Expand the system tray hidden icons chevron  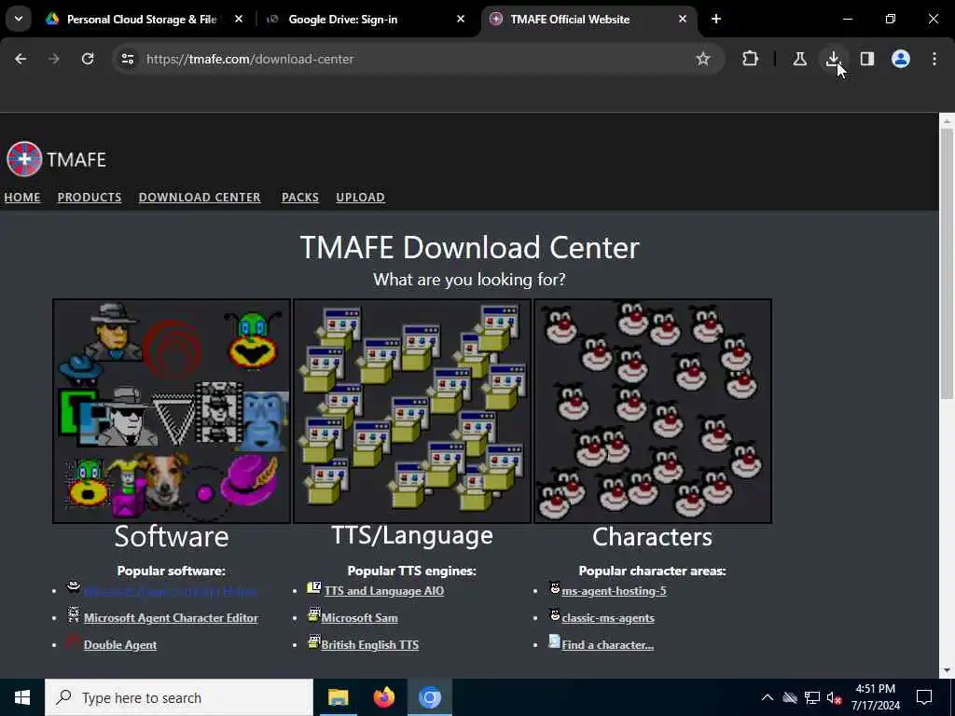768,697
